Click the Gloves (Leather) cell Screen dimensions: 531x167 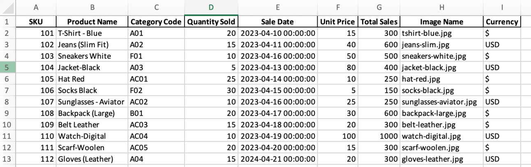coord(92,159)
